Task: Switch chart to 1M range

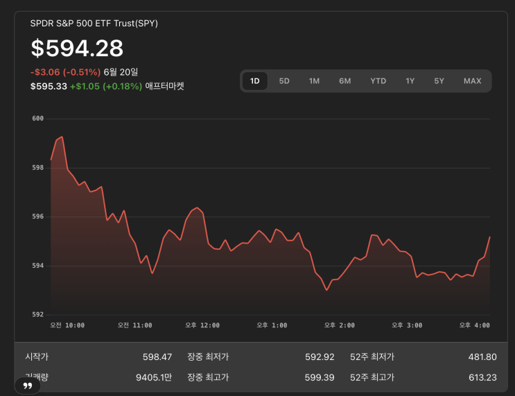Action: click(x=314, y=81)
